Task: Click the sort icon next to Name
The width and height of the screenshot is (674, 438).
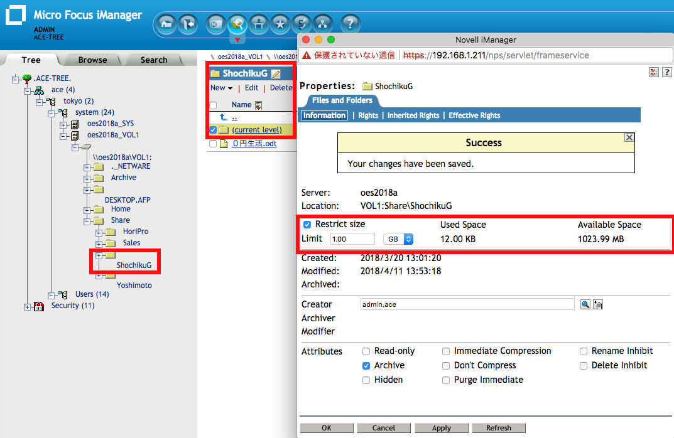Action: (258, 105)
